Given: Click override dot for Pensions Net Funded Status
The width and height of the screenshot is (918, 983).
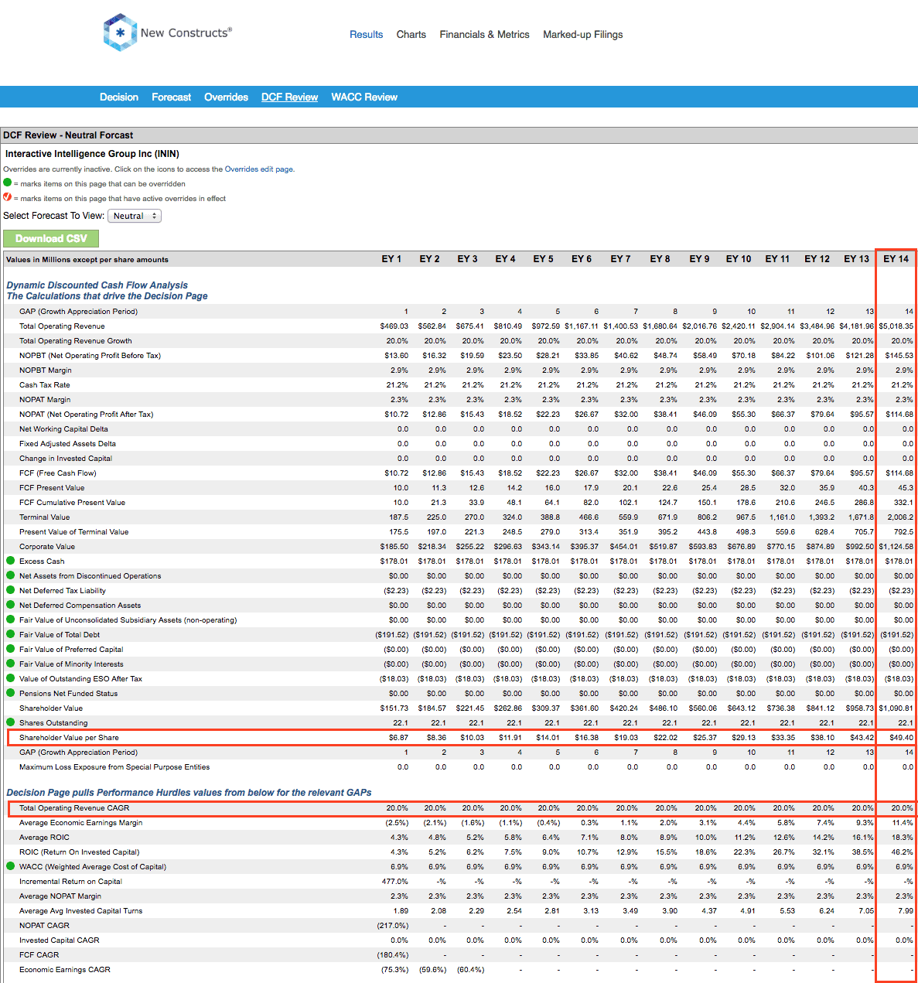Looking at the screenshot, I should 10,693.
